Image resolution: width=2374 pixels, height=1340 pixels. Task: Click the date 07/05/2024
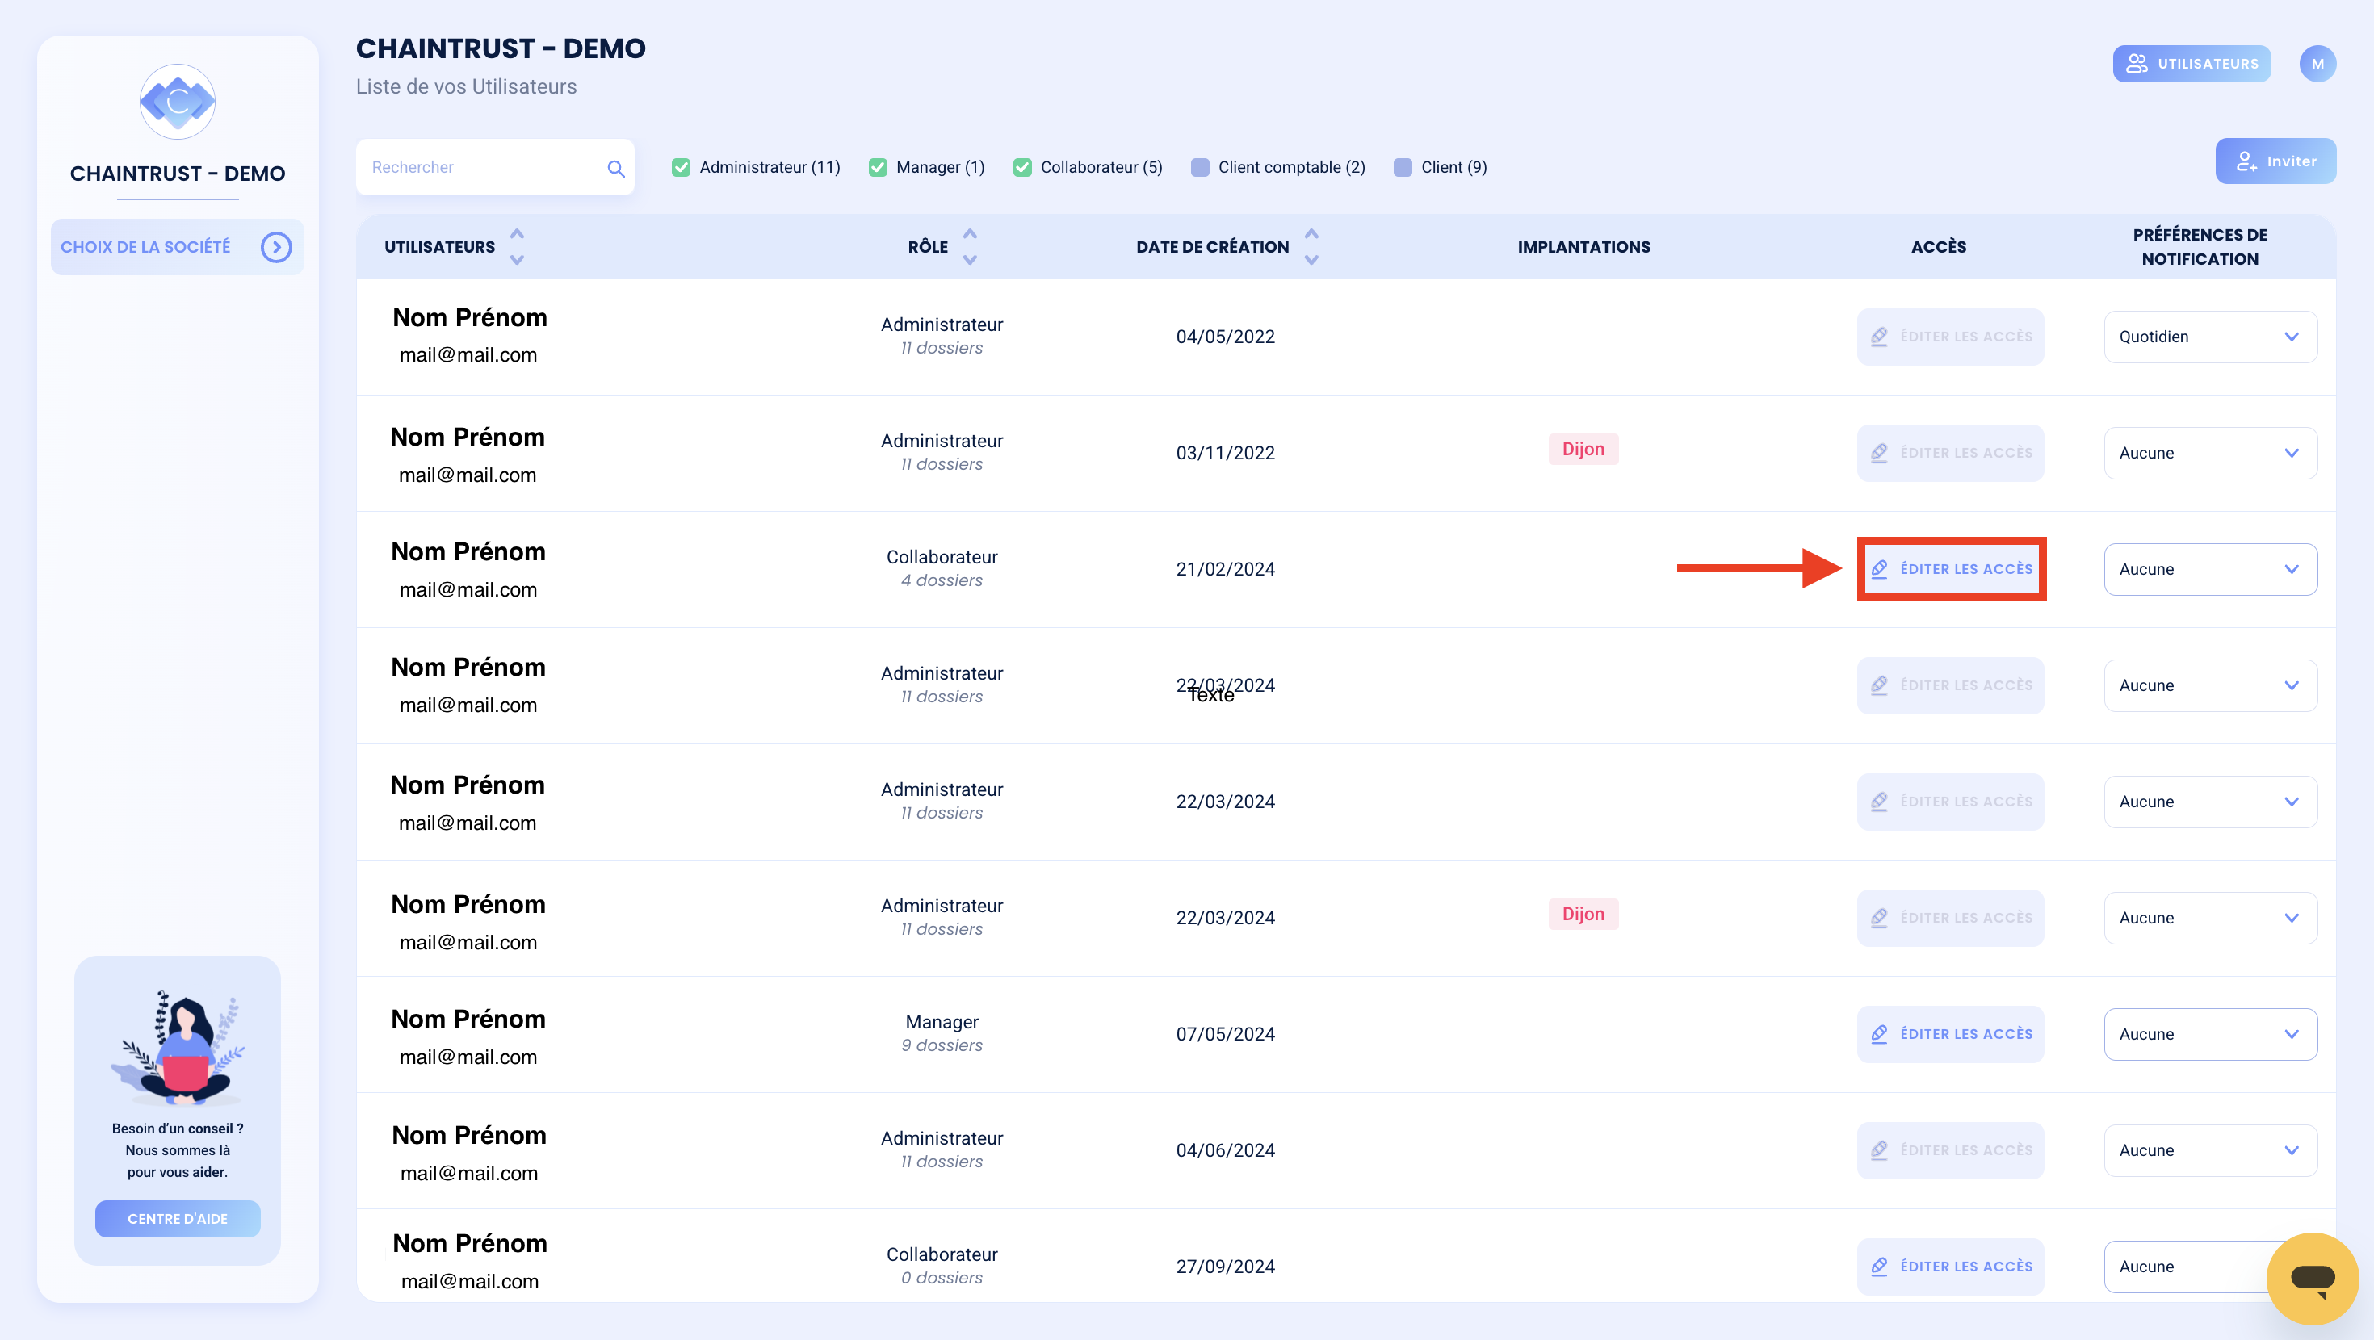(x=1225, y=1034)
